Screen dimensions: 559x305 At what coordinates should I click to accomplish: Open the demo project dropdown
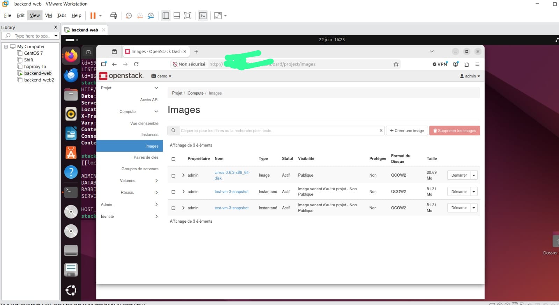(161, 76)
